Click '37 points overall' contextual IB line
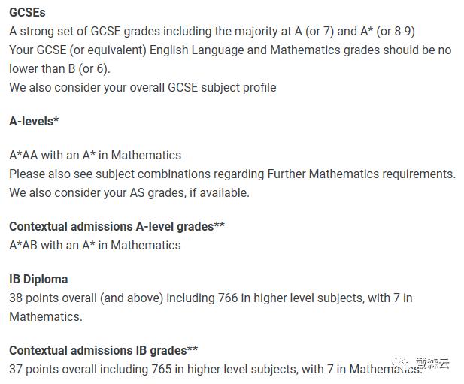The image size is (464, 384). point(215,370)
